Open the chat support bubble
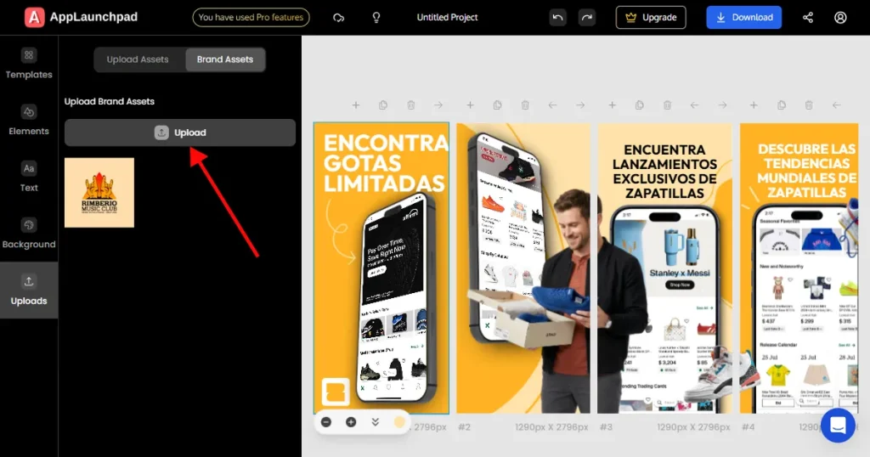870x457 pixels. (x=838, y=426)
